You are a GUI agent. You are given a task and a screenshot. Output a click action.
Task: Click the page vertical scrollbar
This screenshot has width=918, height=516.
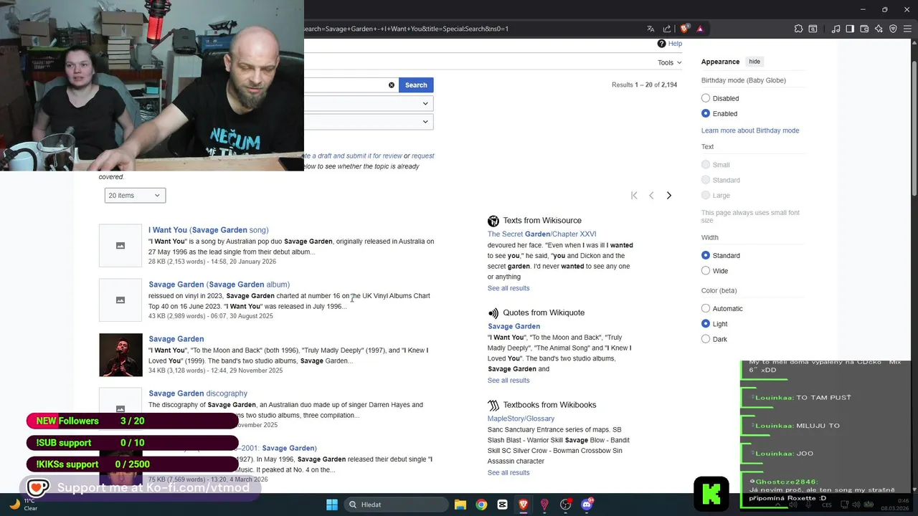[913, 129]
